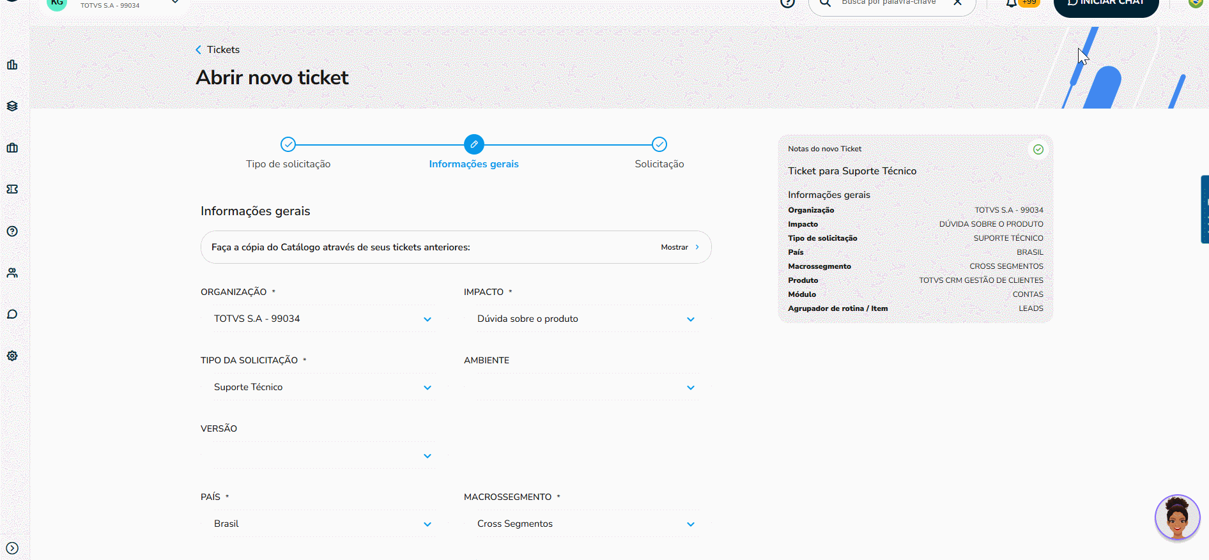Open the users icon in sidebar

(x=12, y=273)
